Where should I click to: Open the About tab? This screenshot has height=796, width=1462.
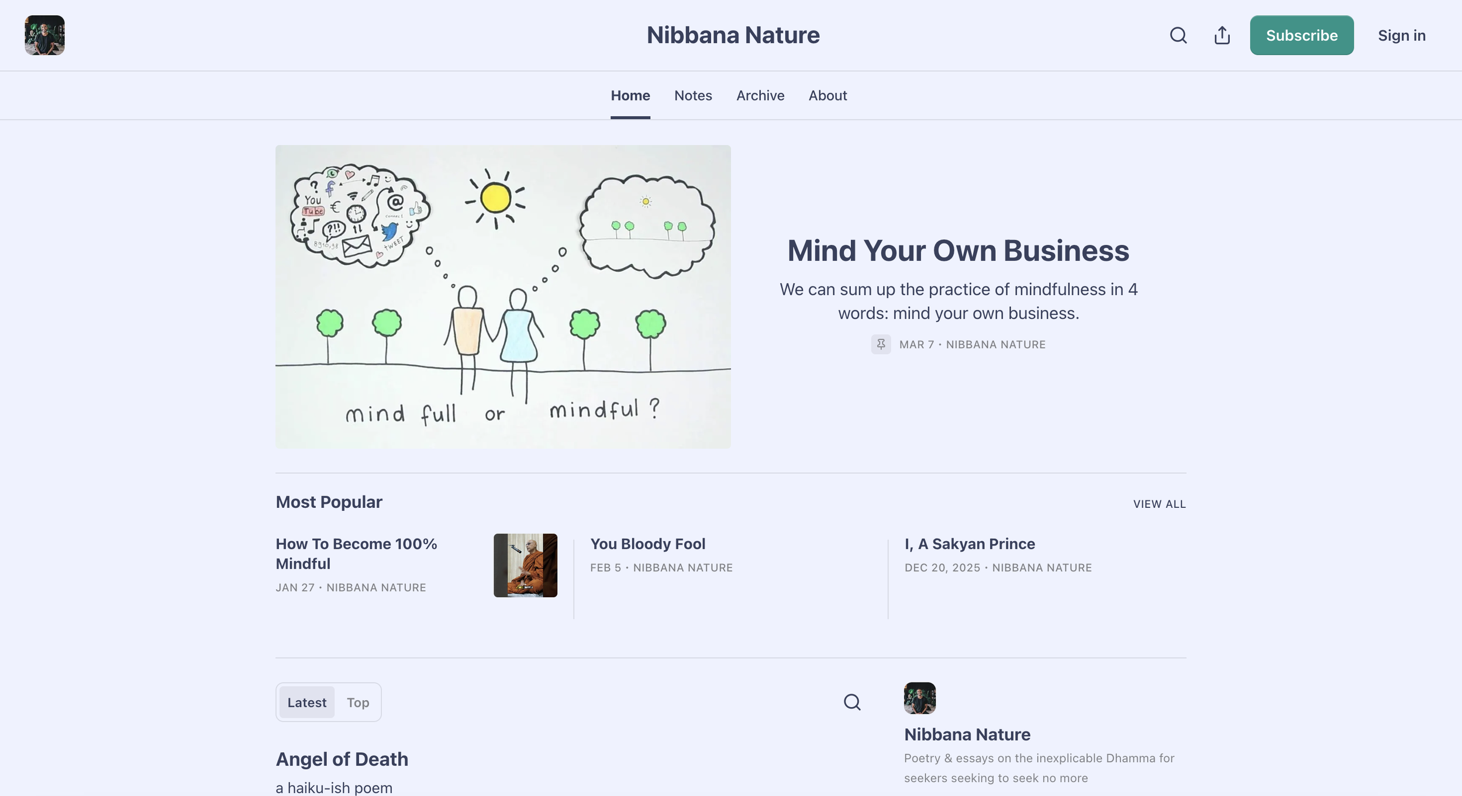click(x=827, y=96)
